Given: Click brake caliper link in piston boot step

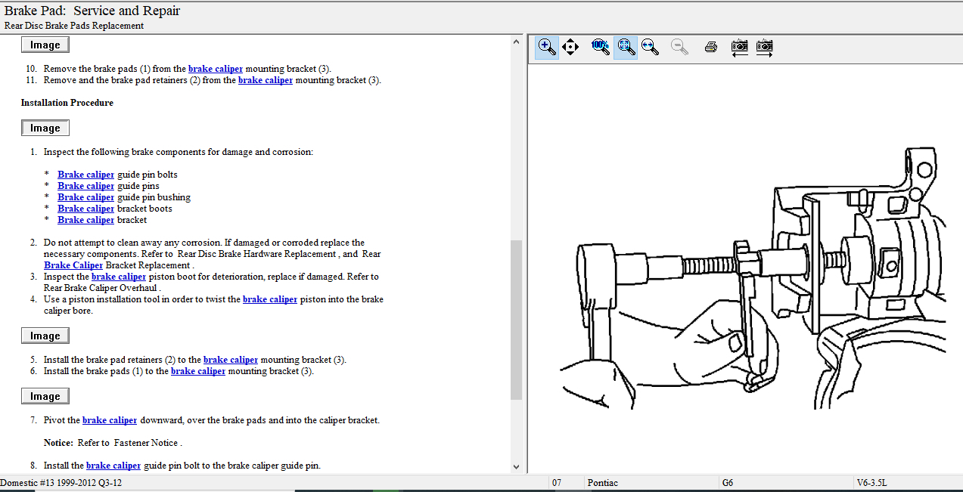Looking at the screenshot, I should point(119,277).
